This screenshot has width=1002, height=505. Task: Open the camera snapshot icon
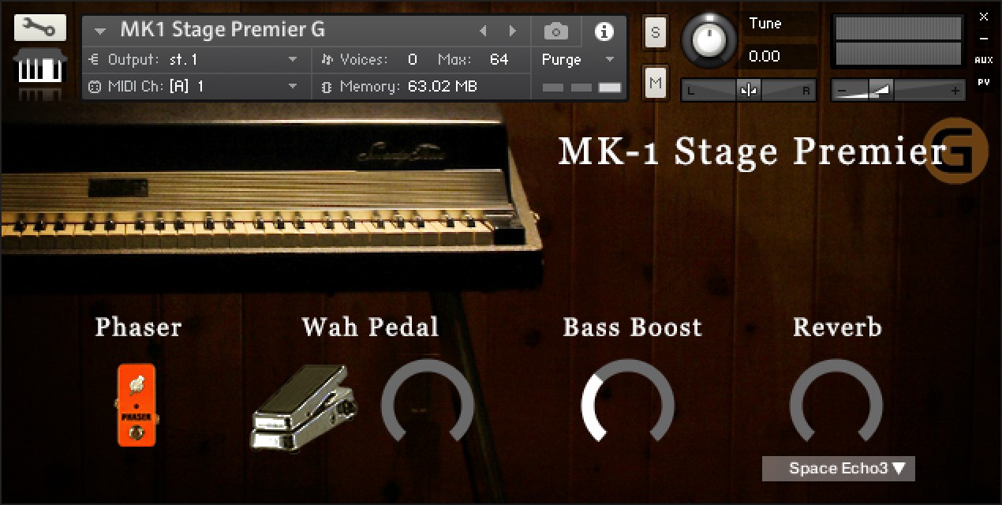[555, 32]
